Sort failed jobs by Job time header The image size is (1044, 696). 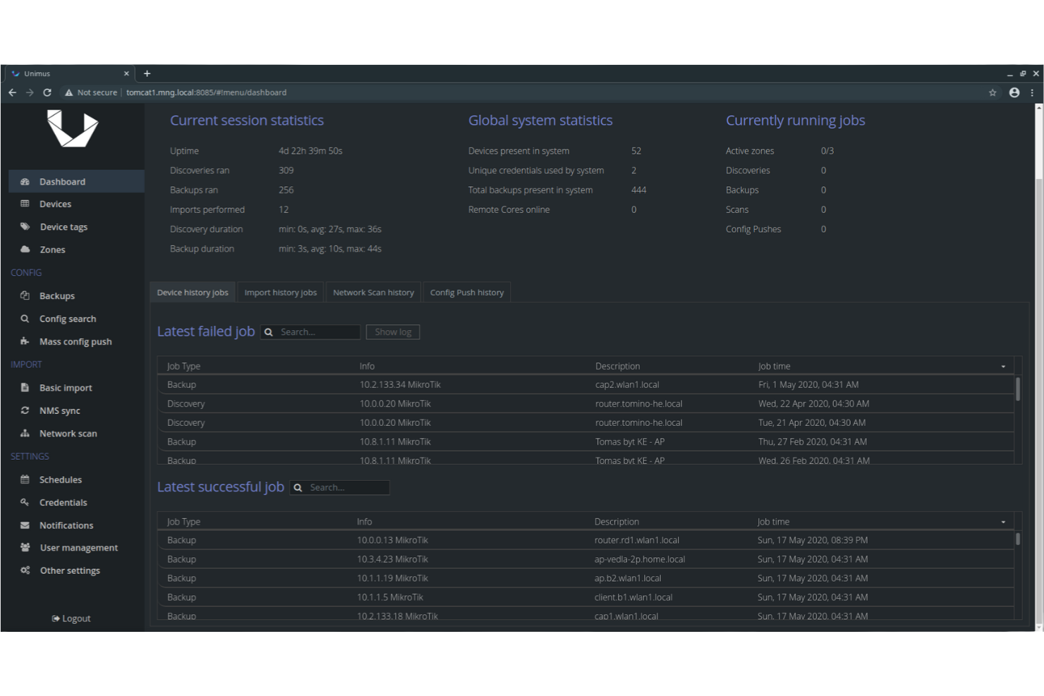tap(774, 366)
